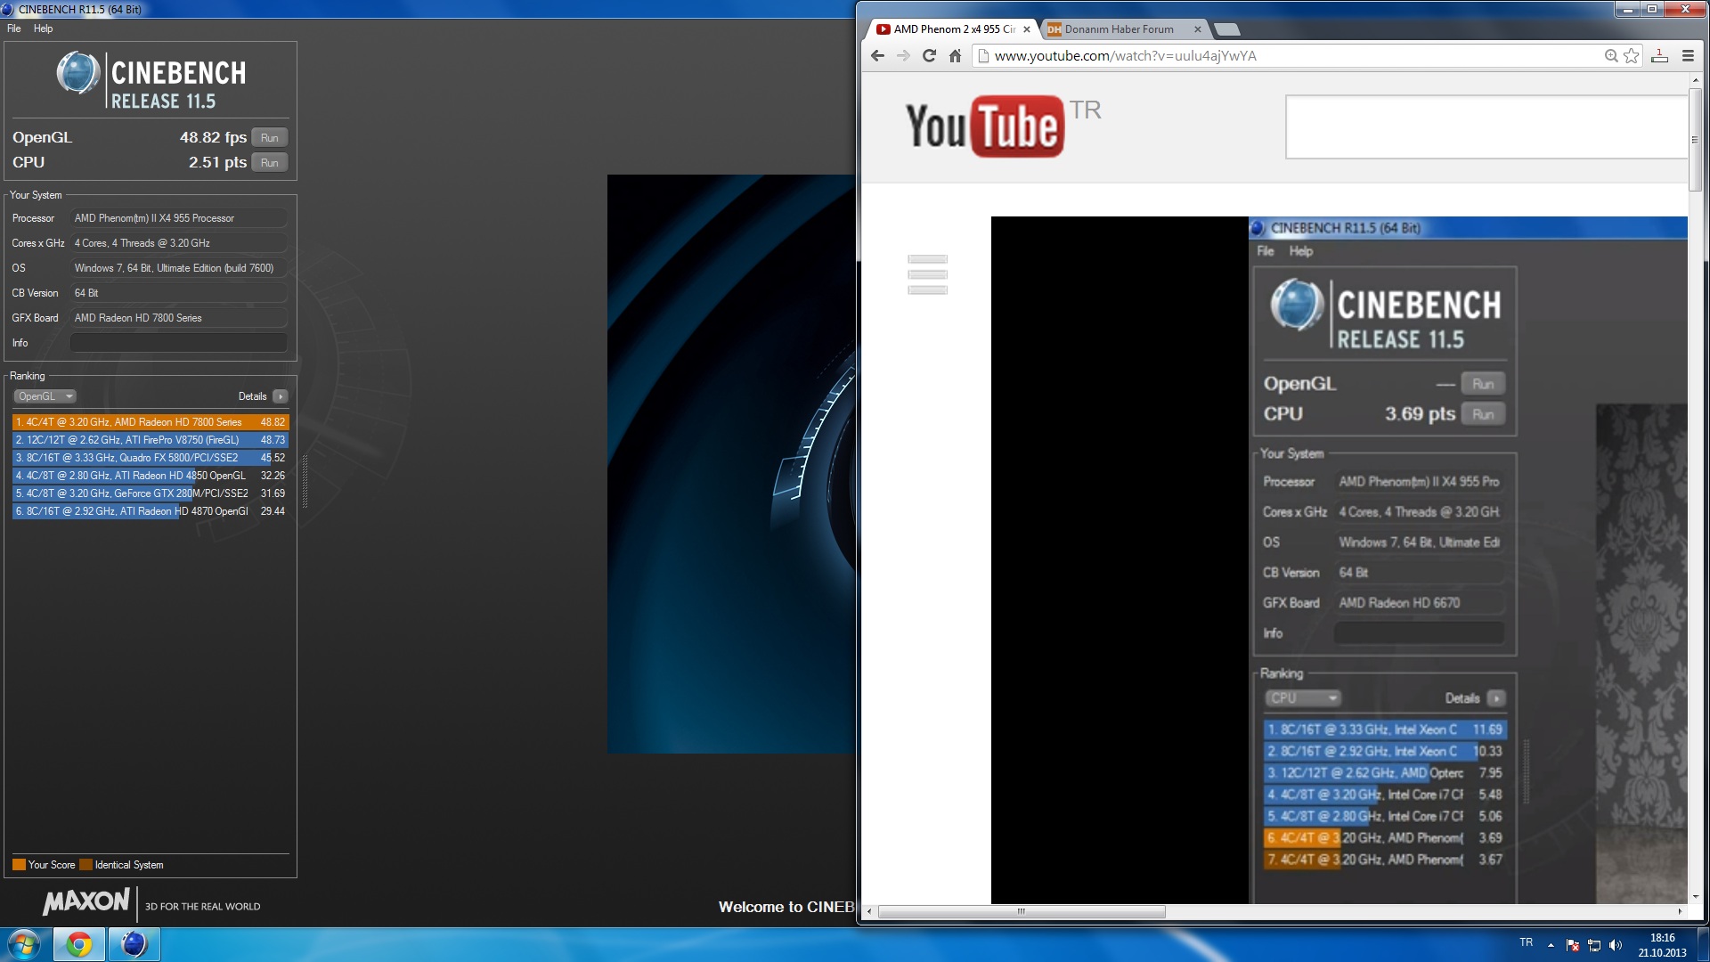Click the Chrome address bar URL

tap(1125, 56)
